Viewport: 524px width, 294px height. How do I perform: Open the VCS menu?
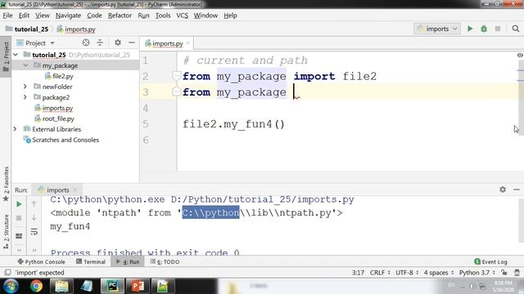pos(182,16)
